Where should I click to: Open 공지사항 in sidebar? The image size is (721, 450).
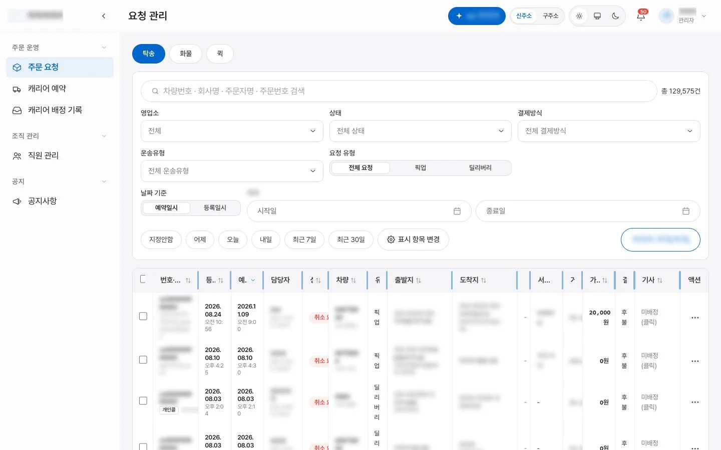pyautogui.click(x=60, y=201)
